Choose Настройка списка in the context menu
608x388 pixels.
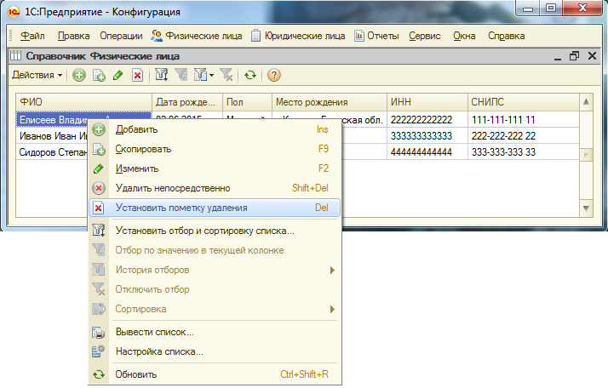click(x=215, y=351)
